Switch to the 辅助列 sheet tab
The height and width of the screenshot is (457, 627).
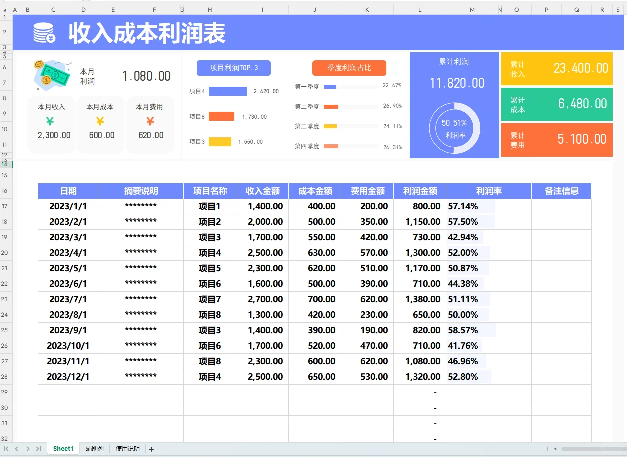(94, 448)
